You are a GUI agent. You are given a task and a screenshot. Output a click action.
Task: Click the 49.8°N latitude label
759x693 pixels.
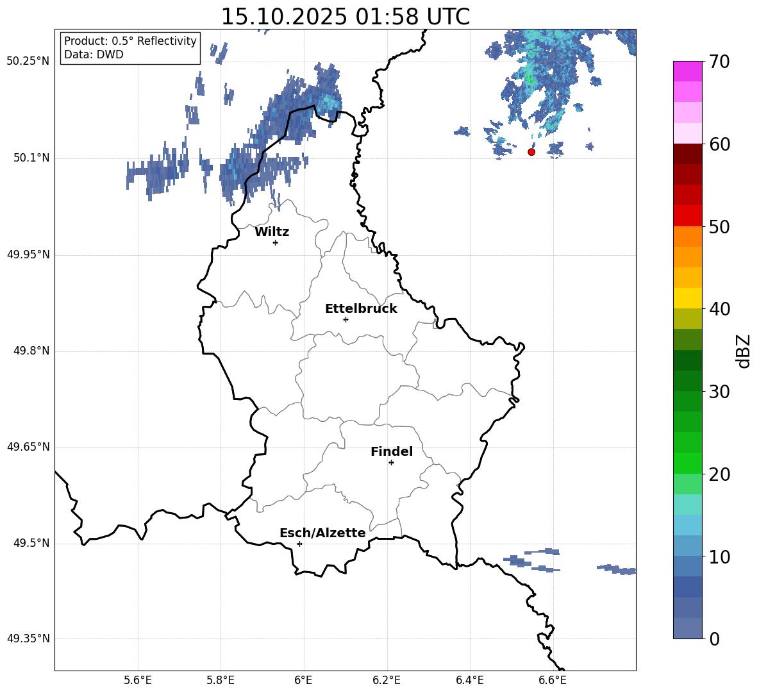(x=31, y=351)
